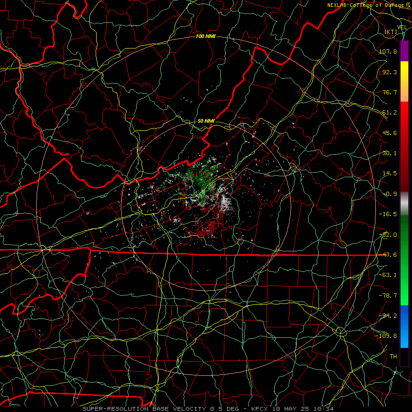Viewport: 412px width, 412px height.
Task: Click the Super-Resolution Base Velocity caption
Action: pos(208,409)
